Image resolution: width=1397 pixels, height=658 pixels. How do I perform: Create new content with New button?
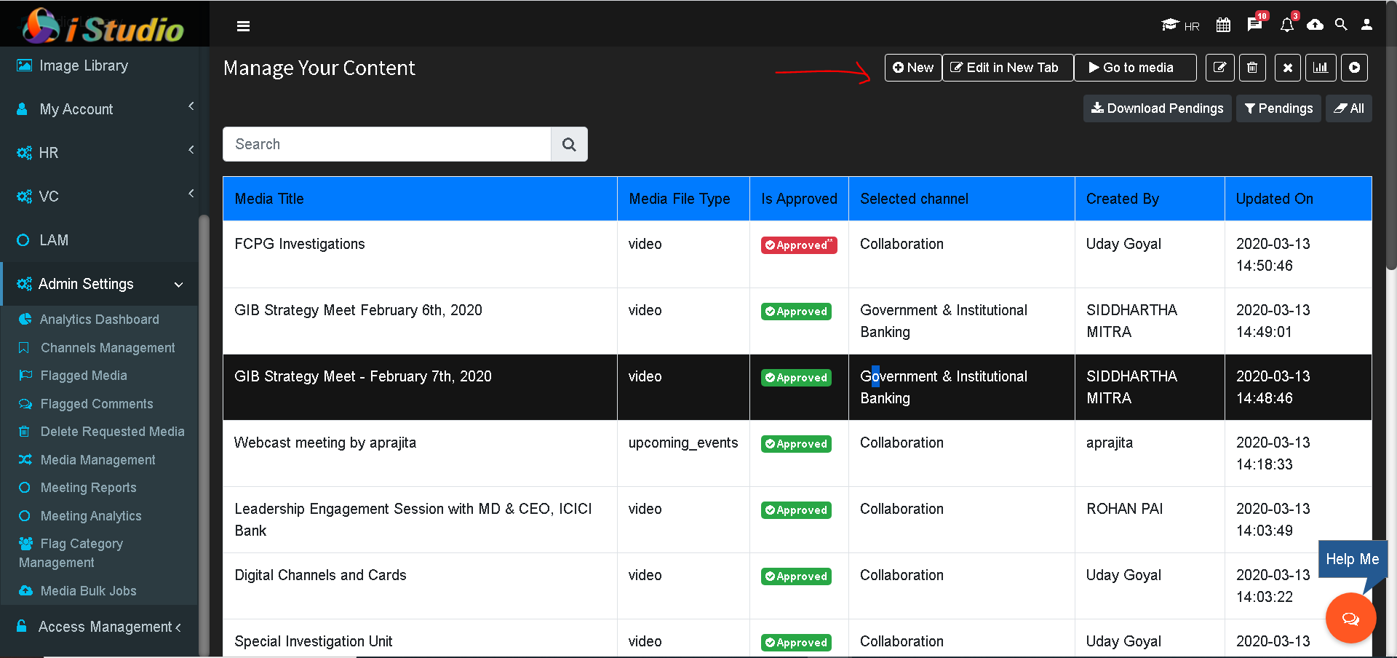pos(913,68)
